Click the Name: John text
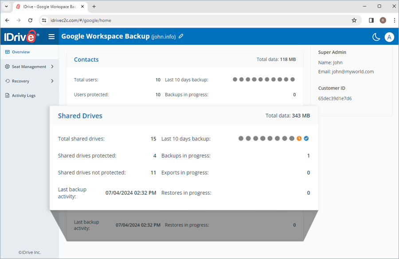This screenshot has height=259, width=399. click(330, 63)
